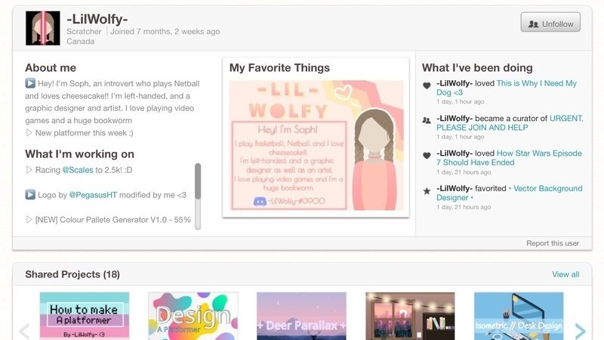Open the @Scales user link

[77, 170]
